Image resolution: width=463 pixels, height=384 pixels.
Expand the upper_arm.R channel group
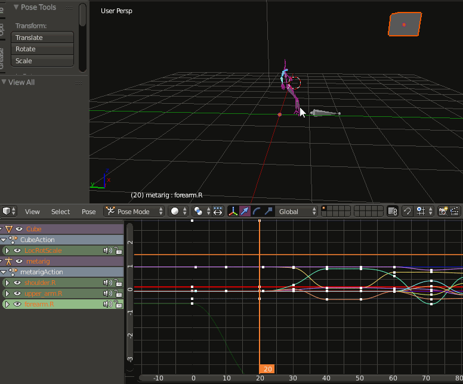7,293
